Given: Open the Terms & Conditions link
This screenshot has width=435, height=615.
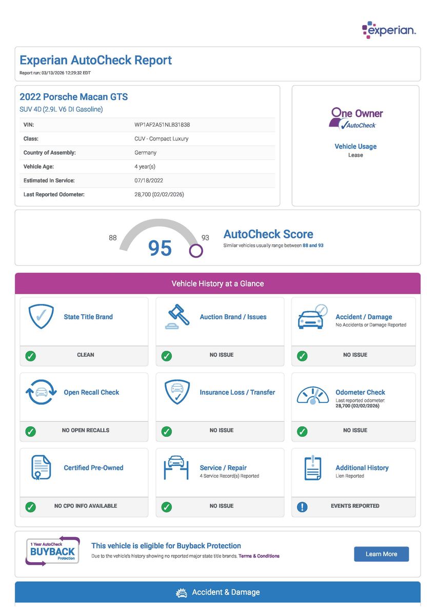Looking at the screenshot, I should click(259, 556).
